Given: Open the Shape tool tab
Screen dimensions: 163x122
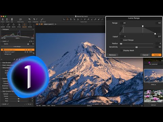Looking at the screenshot, I should (x=14, y=25).
